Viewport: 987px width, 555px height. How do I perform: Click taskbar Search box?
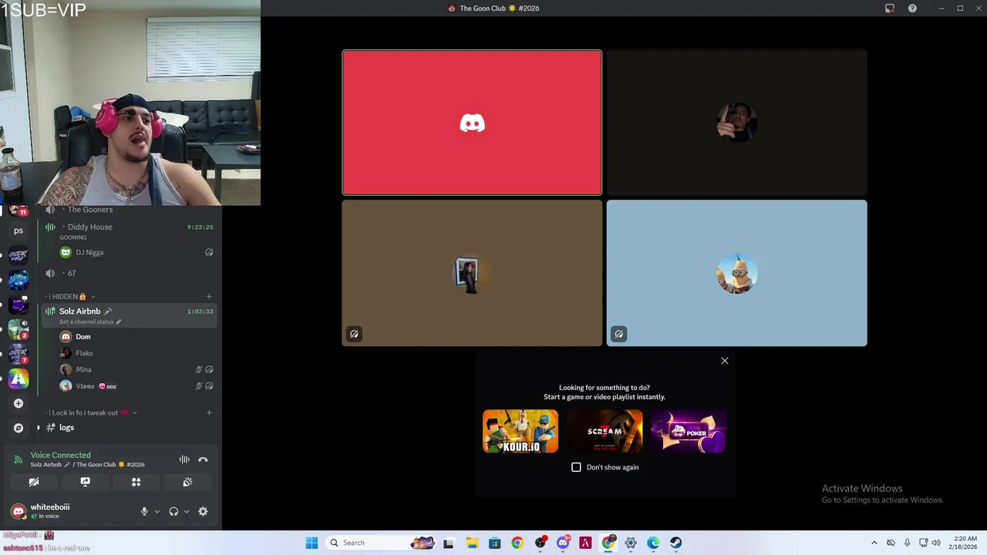pyautogui.click(x=382, y=543)
